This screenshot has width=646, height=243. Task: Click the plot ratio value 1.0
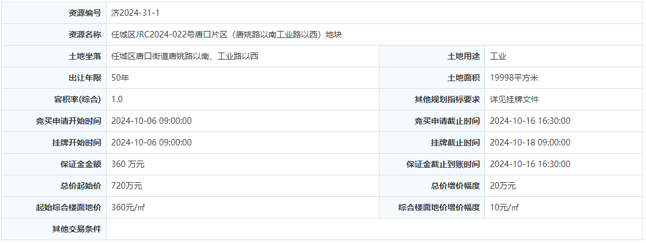point(117,99)
